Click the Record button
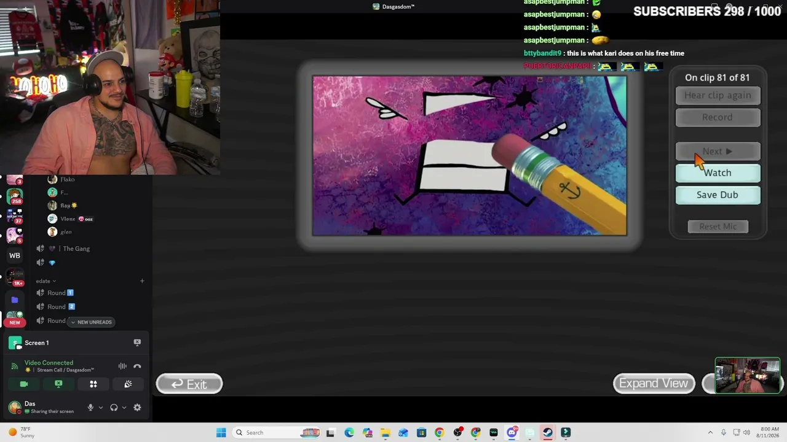Image resolution: width=787 pixels, height=442 pixels. click(718, 117)
